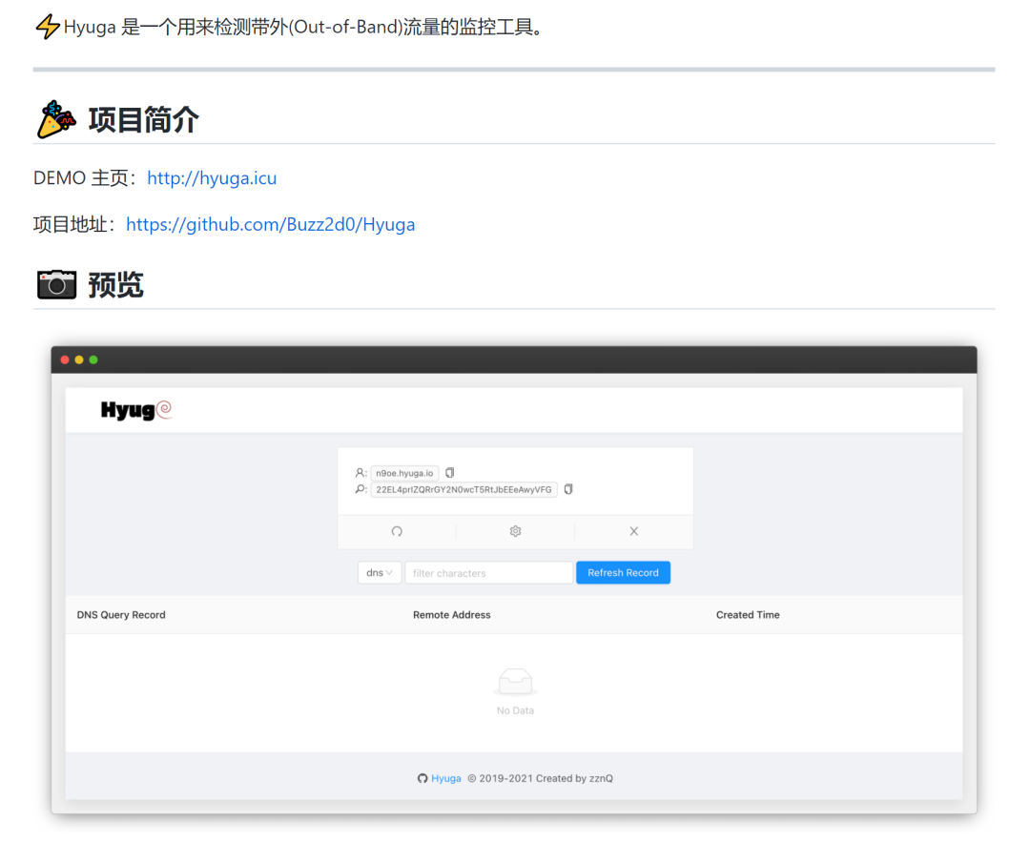The height and width of the screenshot is (842, 1030).
Task: Click the key icon beside the token field
Action: pyautogui.click(x=360, y=488)
